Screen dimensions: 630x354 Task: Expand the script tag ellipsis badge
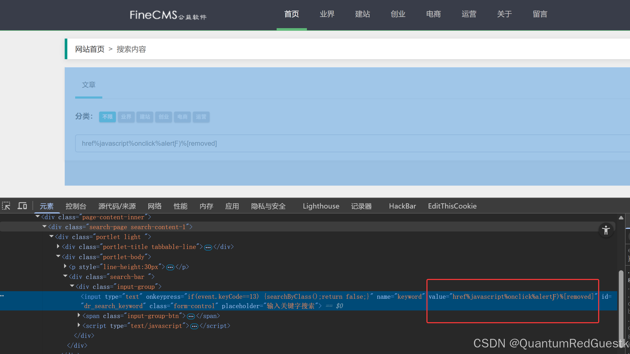coord(194,326)
